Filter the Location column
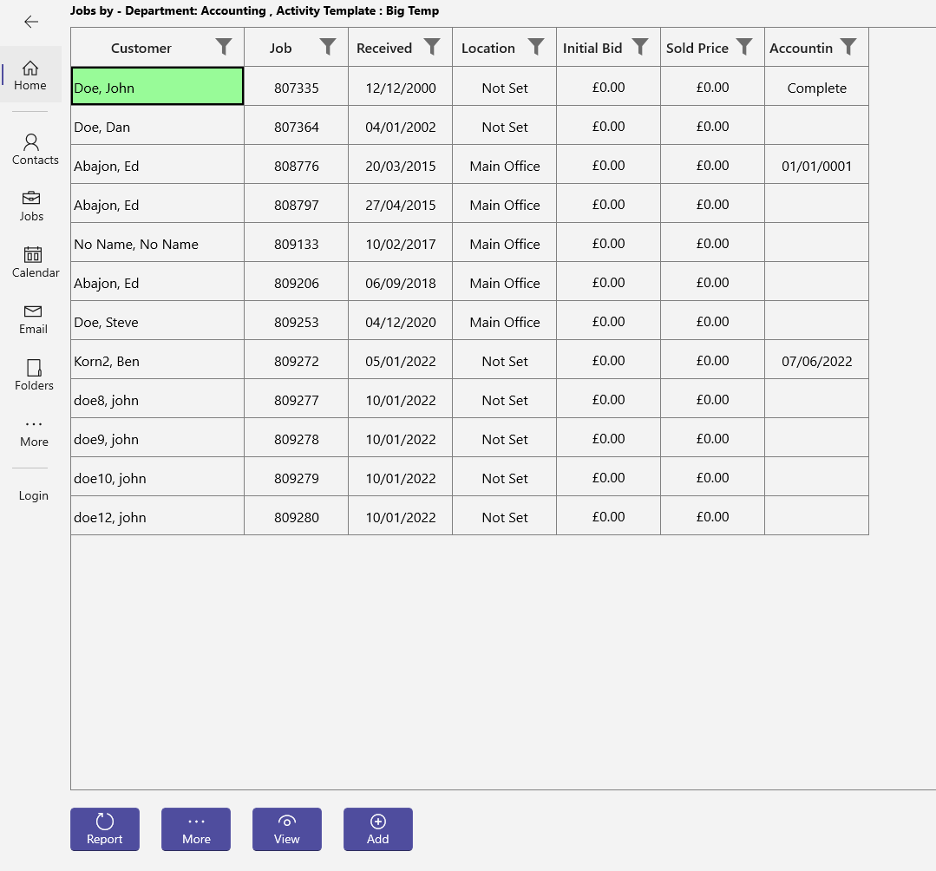The height and width of the screenshot is (871, 936). click(536, 47)
